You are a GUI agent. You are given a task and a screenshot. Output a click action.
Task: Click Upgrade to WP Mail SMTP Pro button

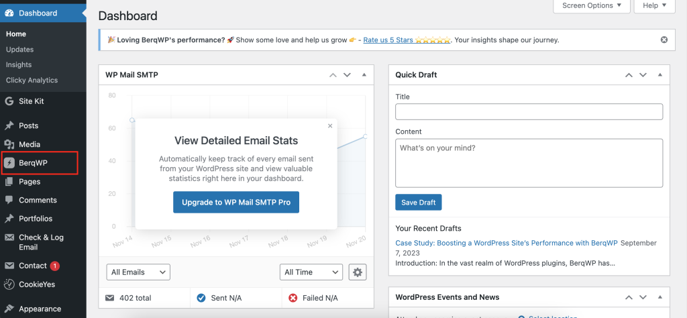(x=236, y=203)
